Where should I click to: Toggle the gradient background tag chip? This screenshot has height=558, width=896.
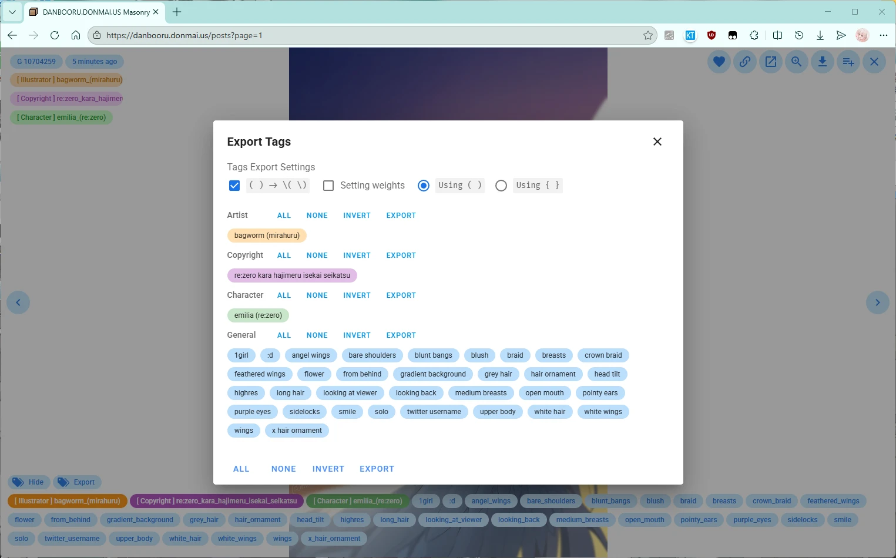click(433, 374)
